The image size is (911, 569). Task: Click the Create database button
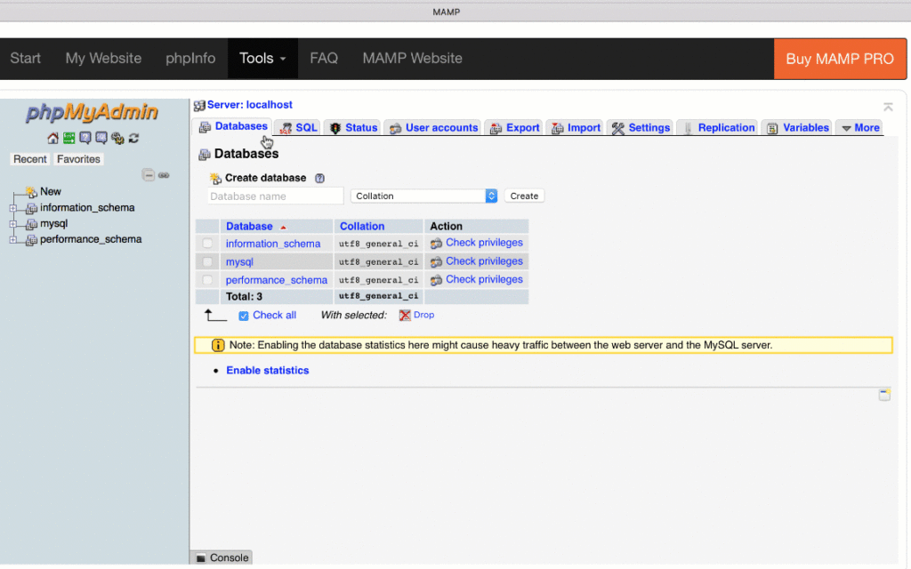pyautogui.click(x=524, y=196)
